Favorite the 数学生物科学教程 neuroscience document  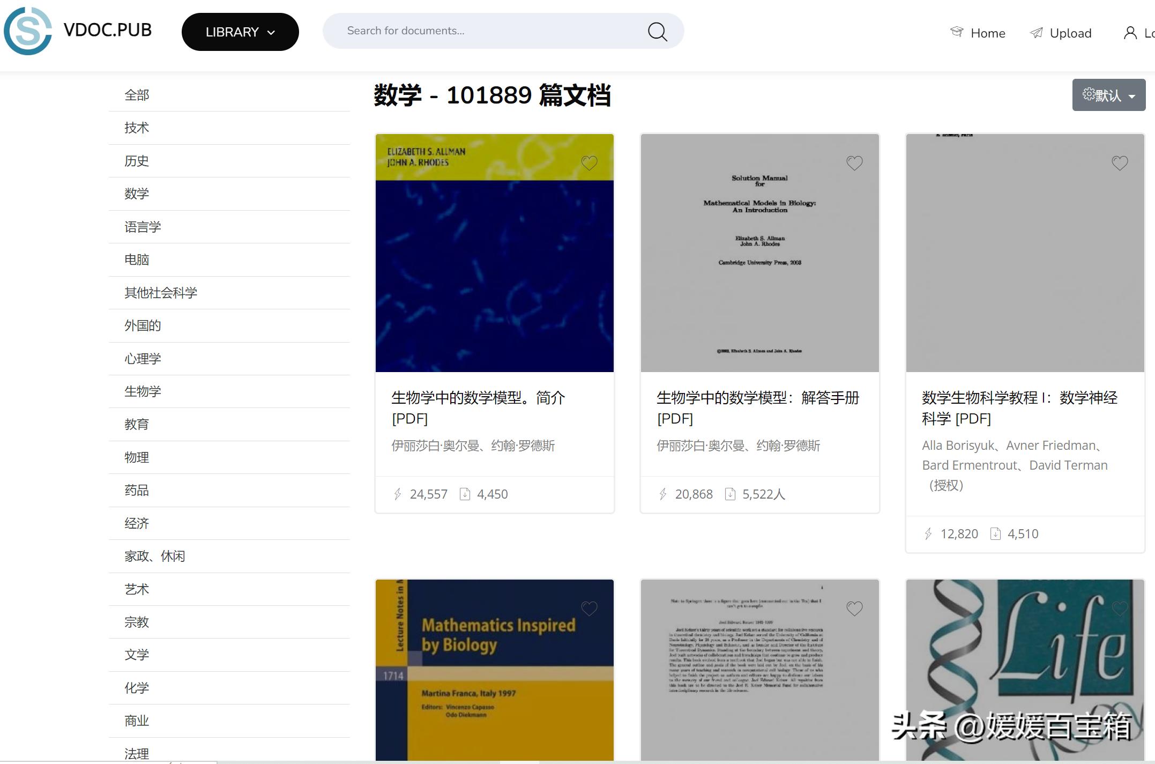tap(1120, 162)
